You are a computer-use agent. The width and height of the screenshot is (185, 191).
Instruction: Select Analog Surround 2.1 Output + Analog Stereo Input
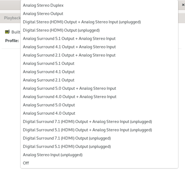coord(99,55)
